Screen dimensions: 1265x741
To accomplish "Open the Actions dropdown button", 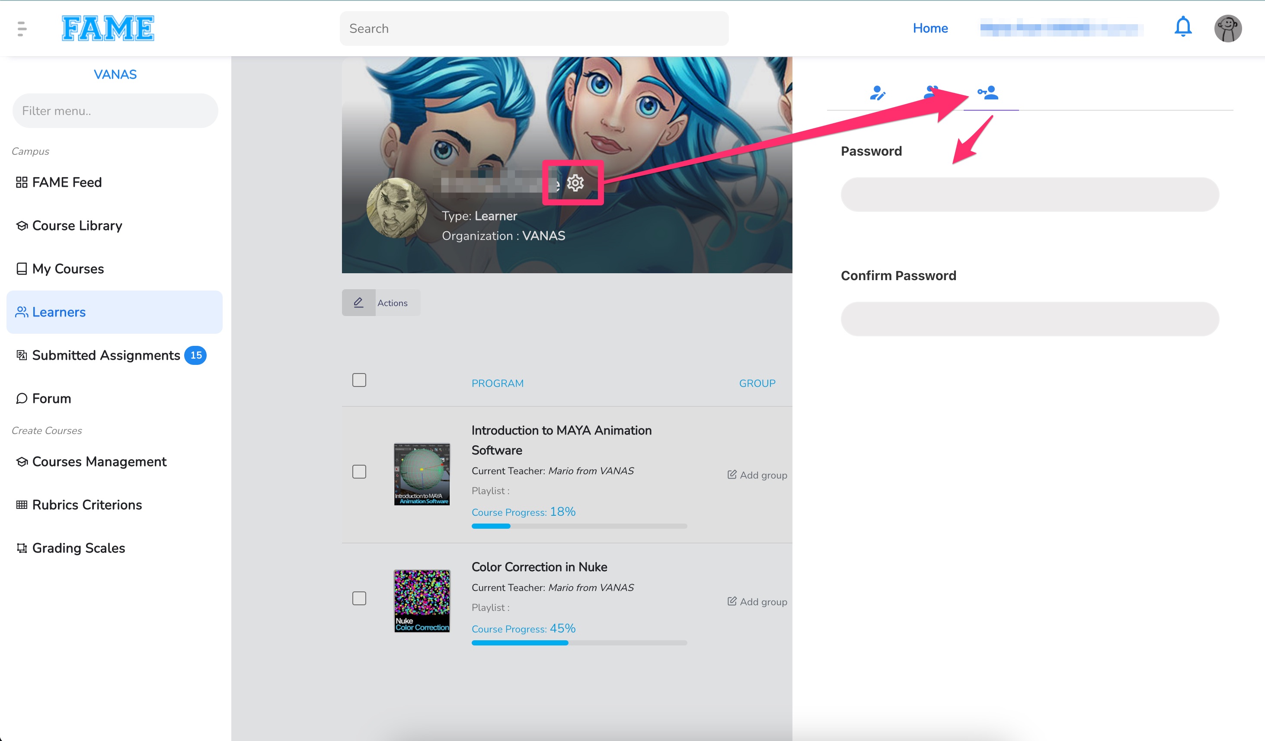I will click(x=393, y=303).
